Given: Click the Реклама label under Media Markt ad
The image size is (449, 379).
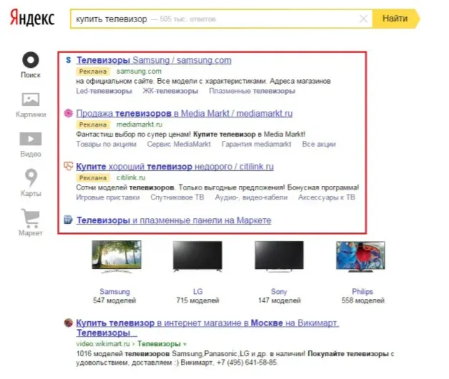Looking at the screenshot, I should click(93, 124).
